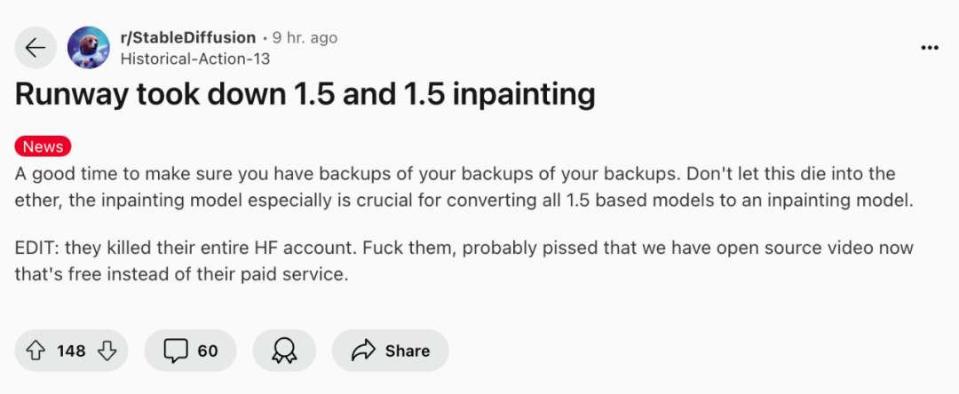
Task: Open the r/StableDiffusion community avatar
Action: [89, 48]
